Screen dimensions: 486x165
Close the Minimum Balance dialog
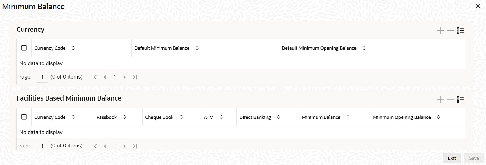click(478, 6)
